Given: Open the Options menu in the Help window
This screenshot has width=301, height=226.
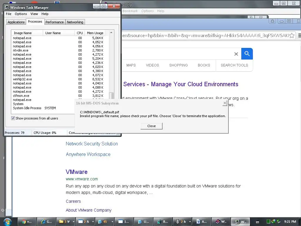Looking at the screenshot, I should click(x=148, y=11).
